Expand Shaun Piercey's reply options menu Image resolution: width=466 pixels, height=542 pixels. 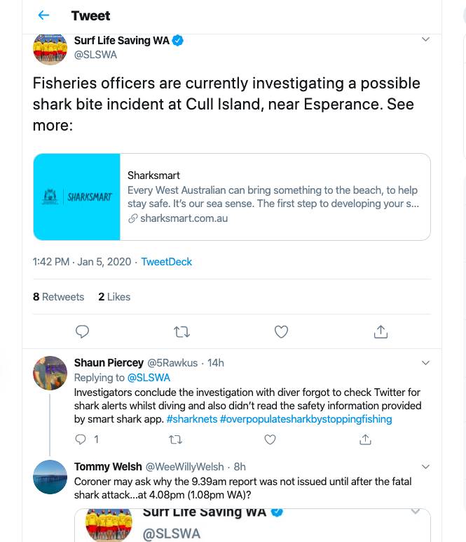point(425,363)
